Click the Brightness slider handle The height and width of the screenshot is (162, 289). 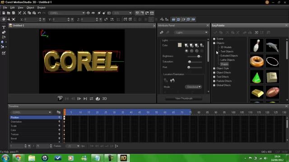point(199,56)
